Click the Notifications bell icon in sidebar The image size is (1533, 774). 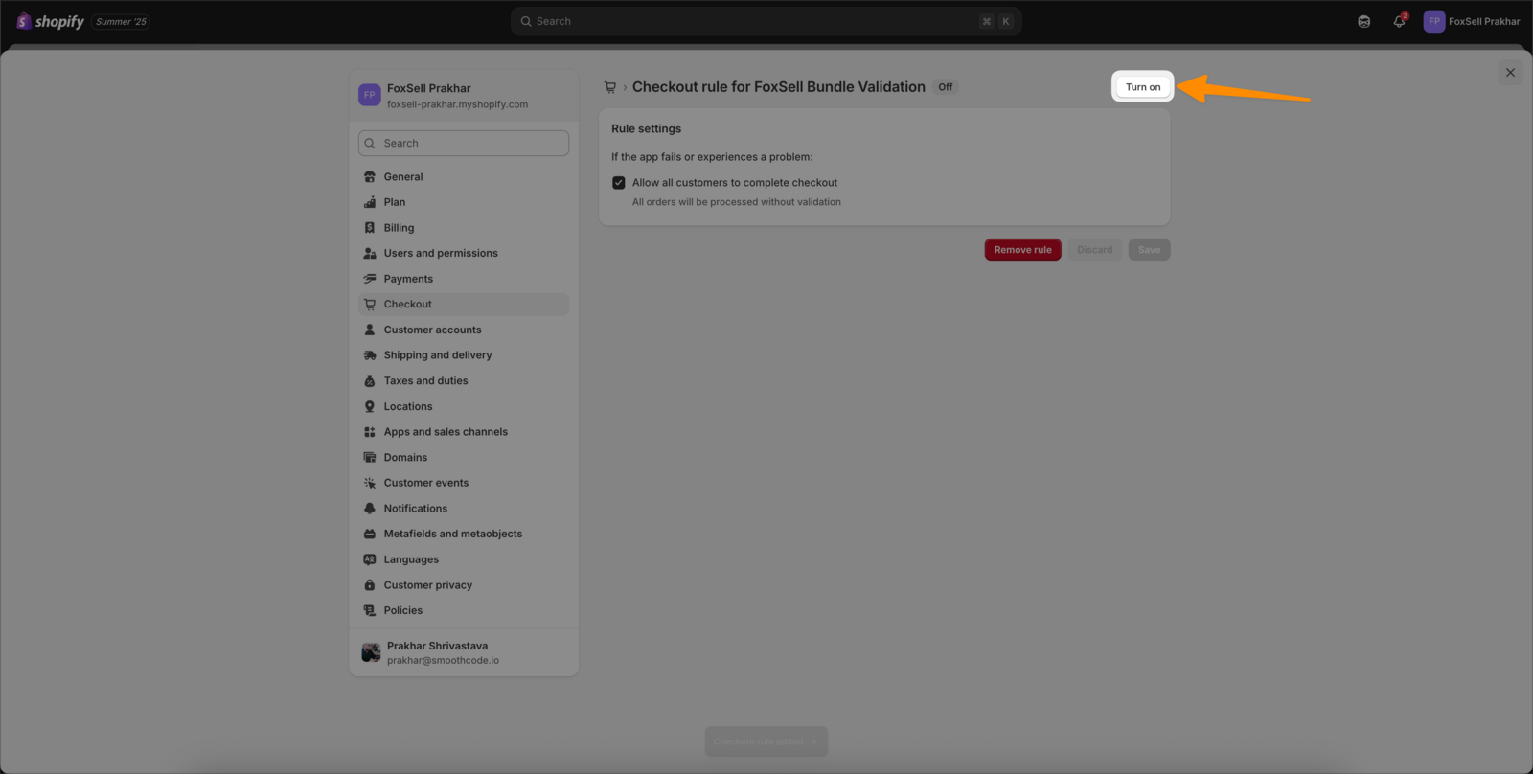tap(370, 509)
